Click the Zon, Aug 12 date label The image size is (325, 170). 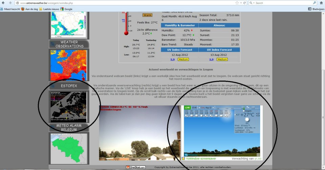[x=206, y=108]
